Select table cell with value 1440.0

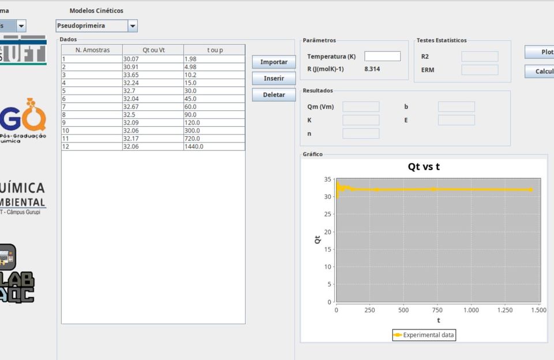tap(214, 147)
